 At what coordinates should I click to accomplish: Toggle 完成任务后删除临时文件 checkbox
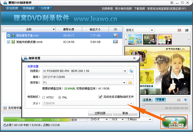(x=100, y=97)
